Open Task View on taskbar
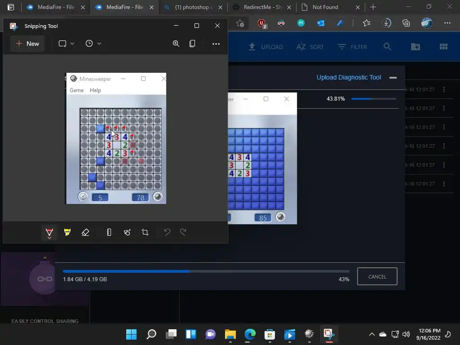Viewport: 460px width, 345px height. click(x=171, y=334)
